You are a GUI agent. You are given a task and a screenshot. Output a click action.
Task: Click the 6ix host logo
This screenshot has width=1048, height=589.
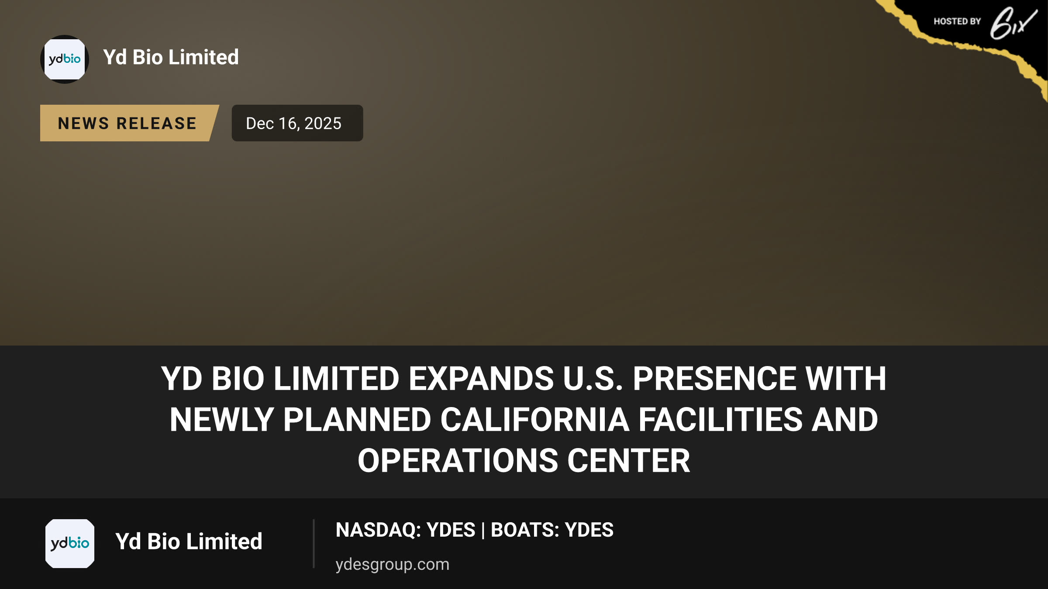tap(1013, 23)
